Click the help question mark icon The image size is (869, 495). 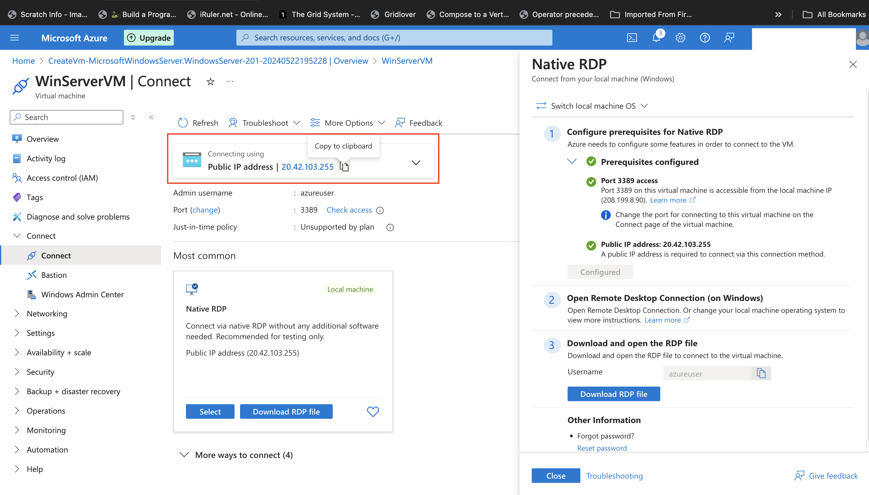pyautogui.click(x=704, y=38)
